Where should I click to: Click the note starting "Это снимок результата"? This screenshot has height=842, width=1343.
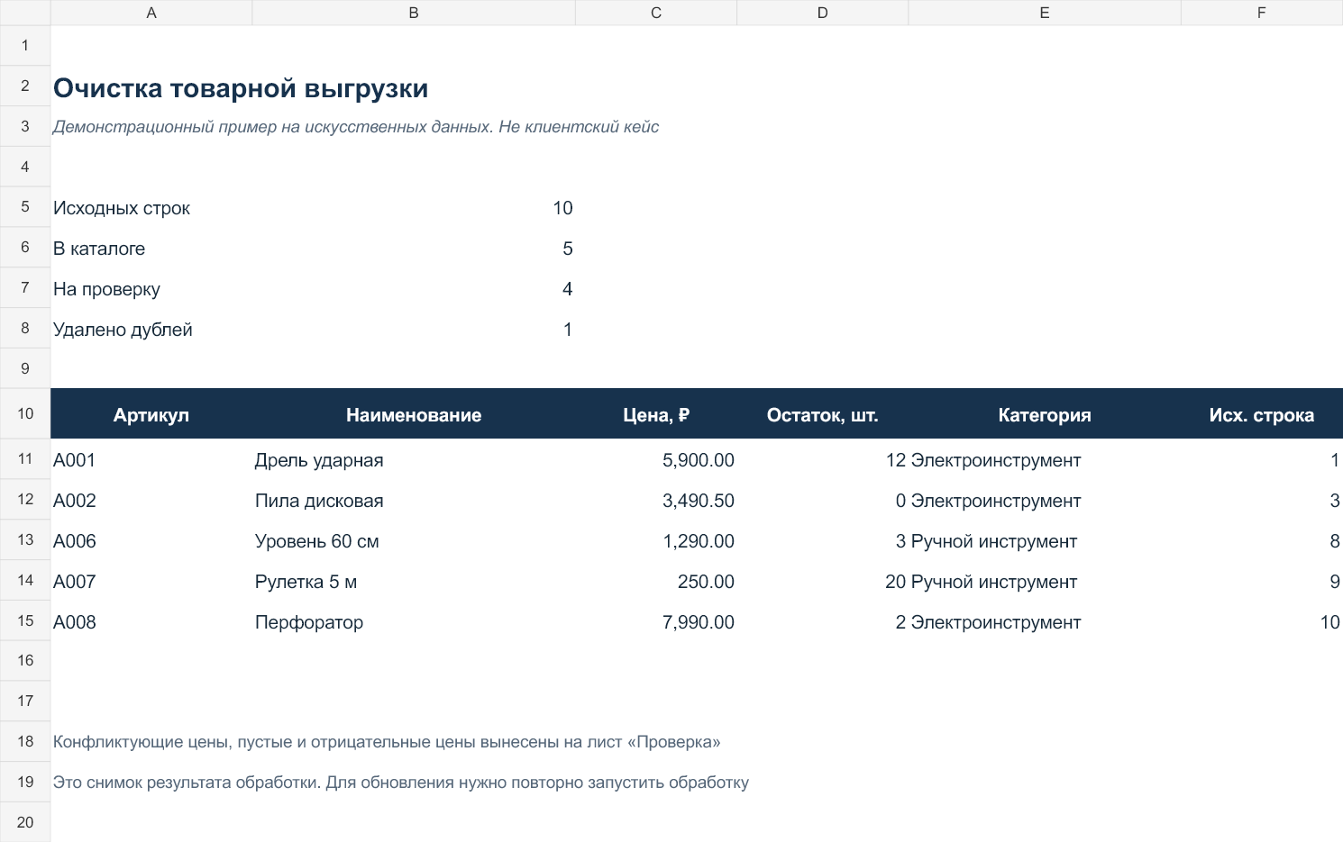[401, 783]
